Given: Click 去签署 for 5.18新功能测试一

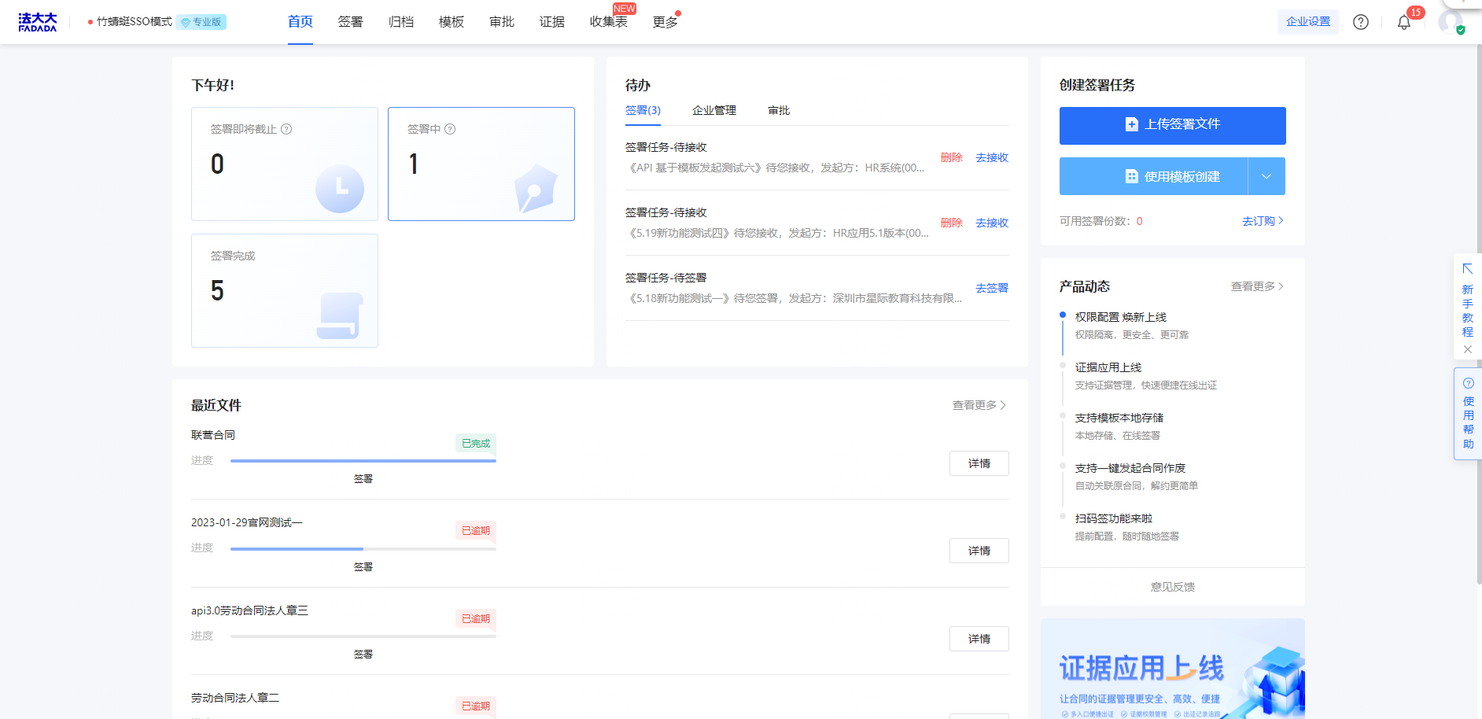Looking at the screenshot, I should 992,288.
